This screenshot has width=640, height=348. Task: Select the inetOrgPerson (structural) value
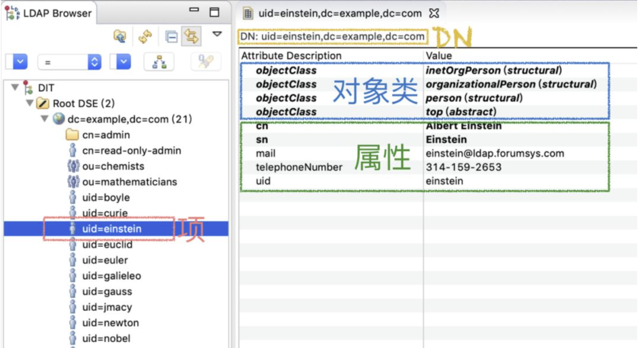[x=494, y=70]
